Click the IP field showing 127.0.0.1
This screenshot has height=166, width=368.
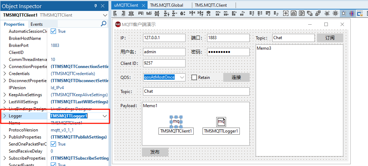(x=164, y=38)
